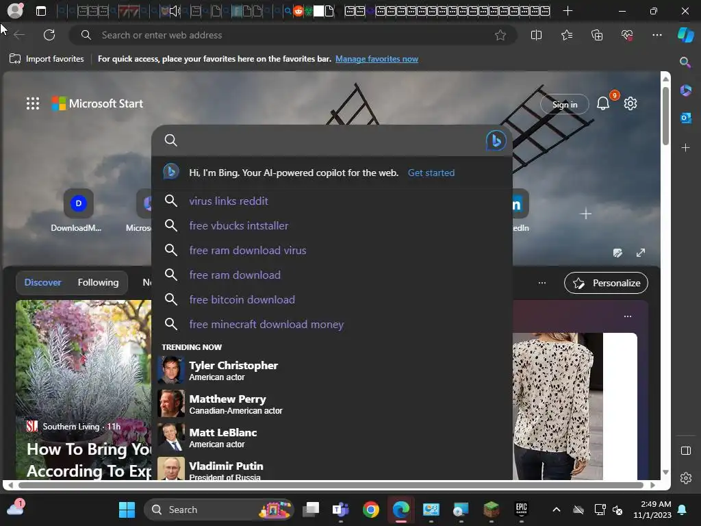Click the Edge profile avatar icon
701x526 pixels.
pyautogui.click(x=15, y=10)
